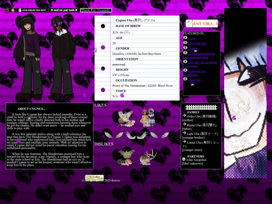Open the "HALFHEART" featured link
Viewport: 272px width, 204px height.
197,43
